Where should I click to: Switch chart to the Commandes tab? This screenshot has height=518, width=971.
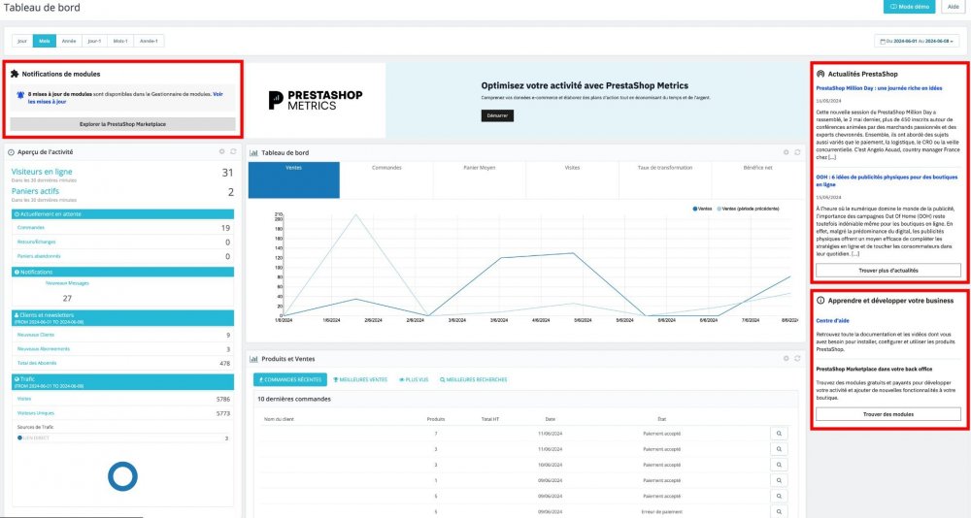pyautogui.click(x=387, y=180)
